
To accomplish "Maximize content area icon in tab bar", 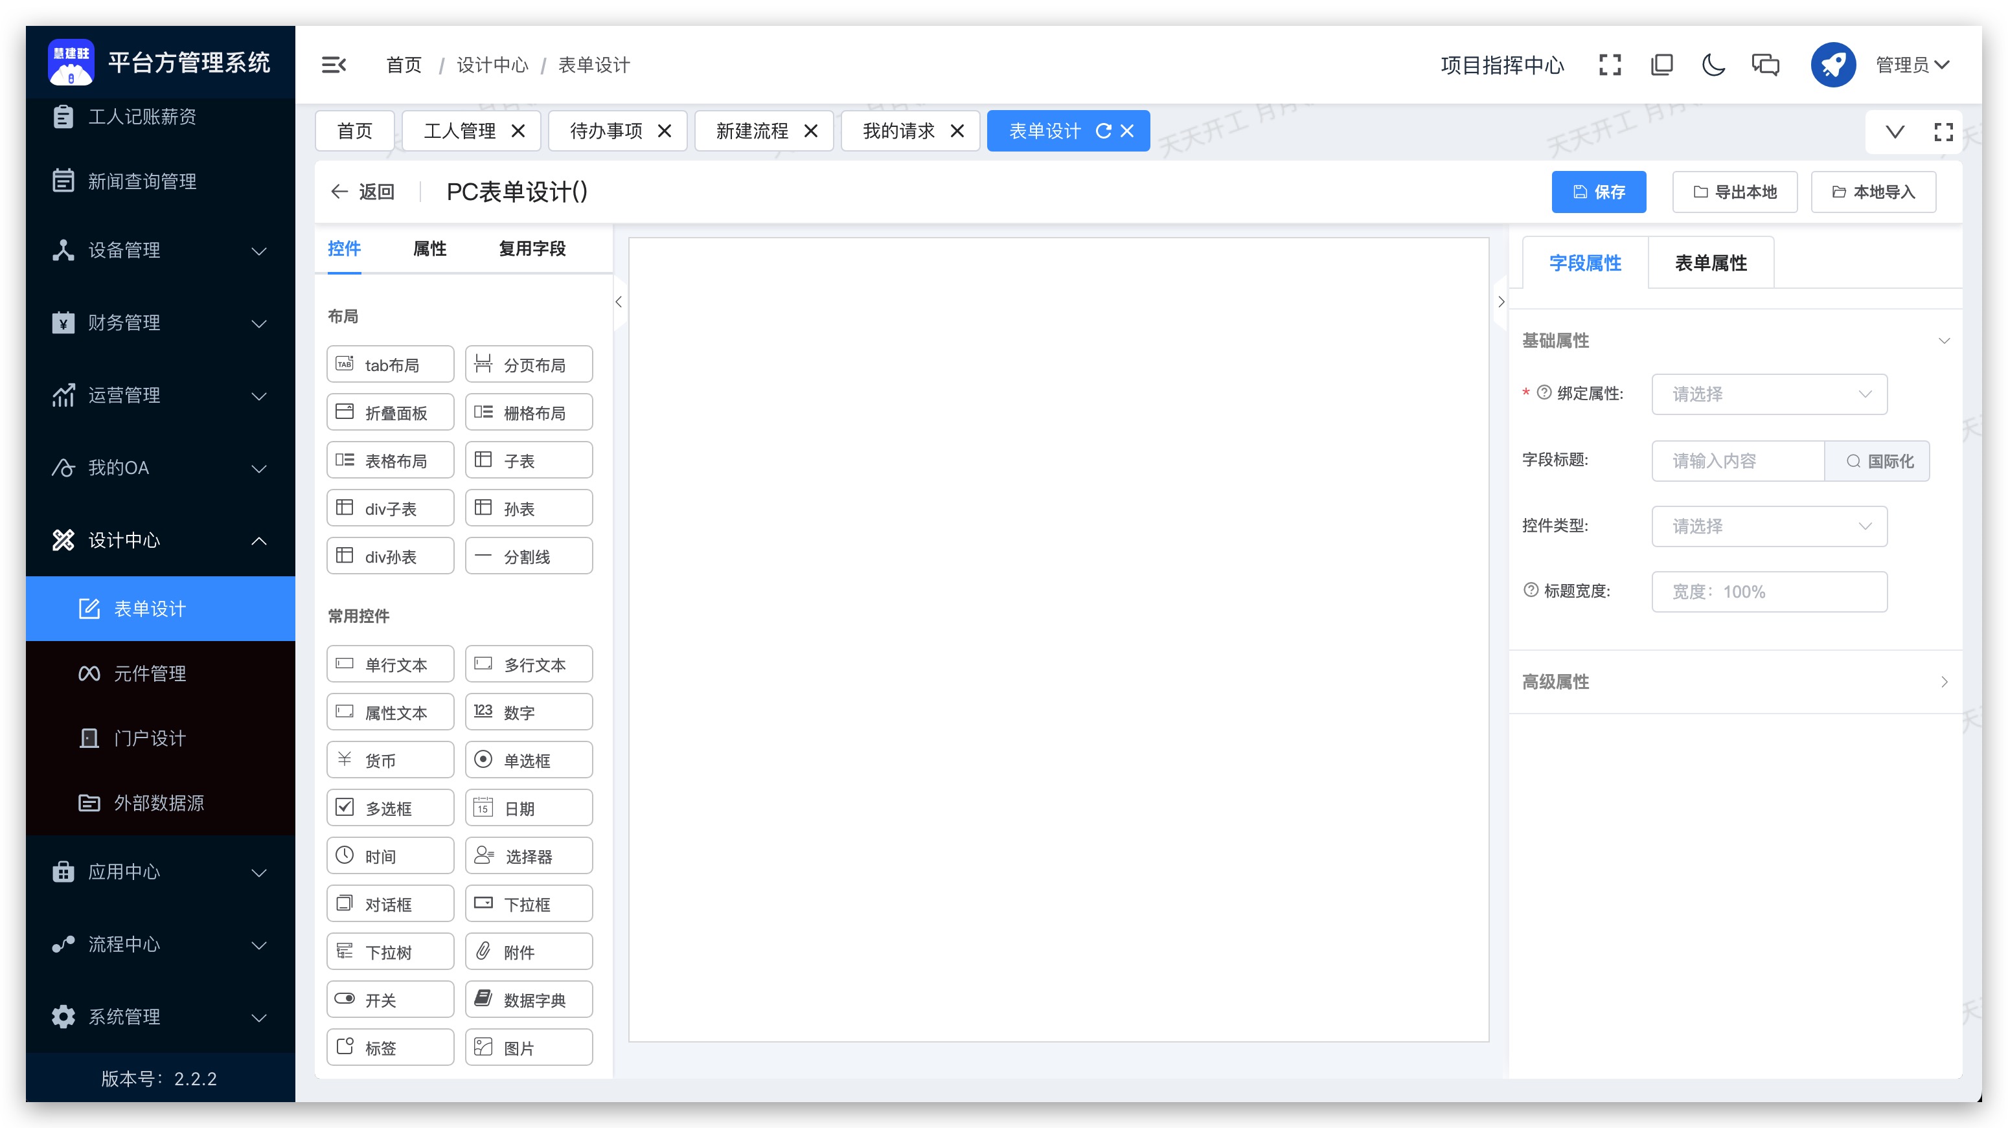I will tap(1943, 131).
